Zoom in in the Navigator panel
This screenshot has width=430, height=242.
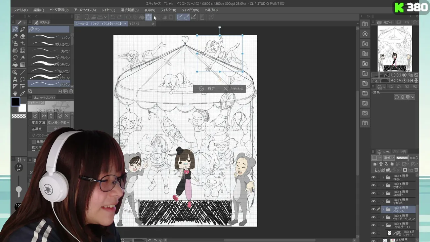pyautogui.click(x=398, y=75)
